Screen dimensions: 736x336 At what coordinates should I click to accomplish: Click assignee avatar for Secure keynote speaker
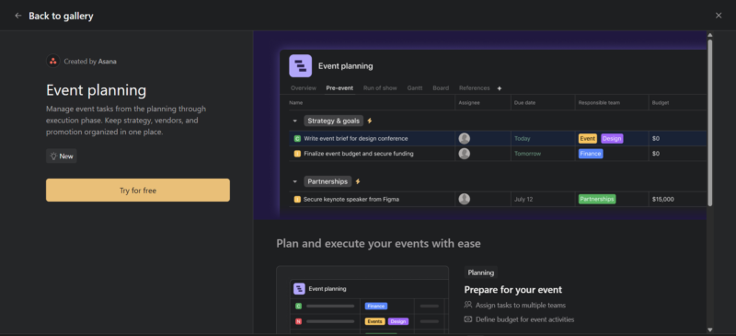pos(465,199)
